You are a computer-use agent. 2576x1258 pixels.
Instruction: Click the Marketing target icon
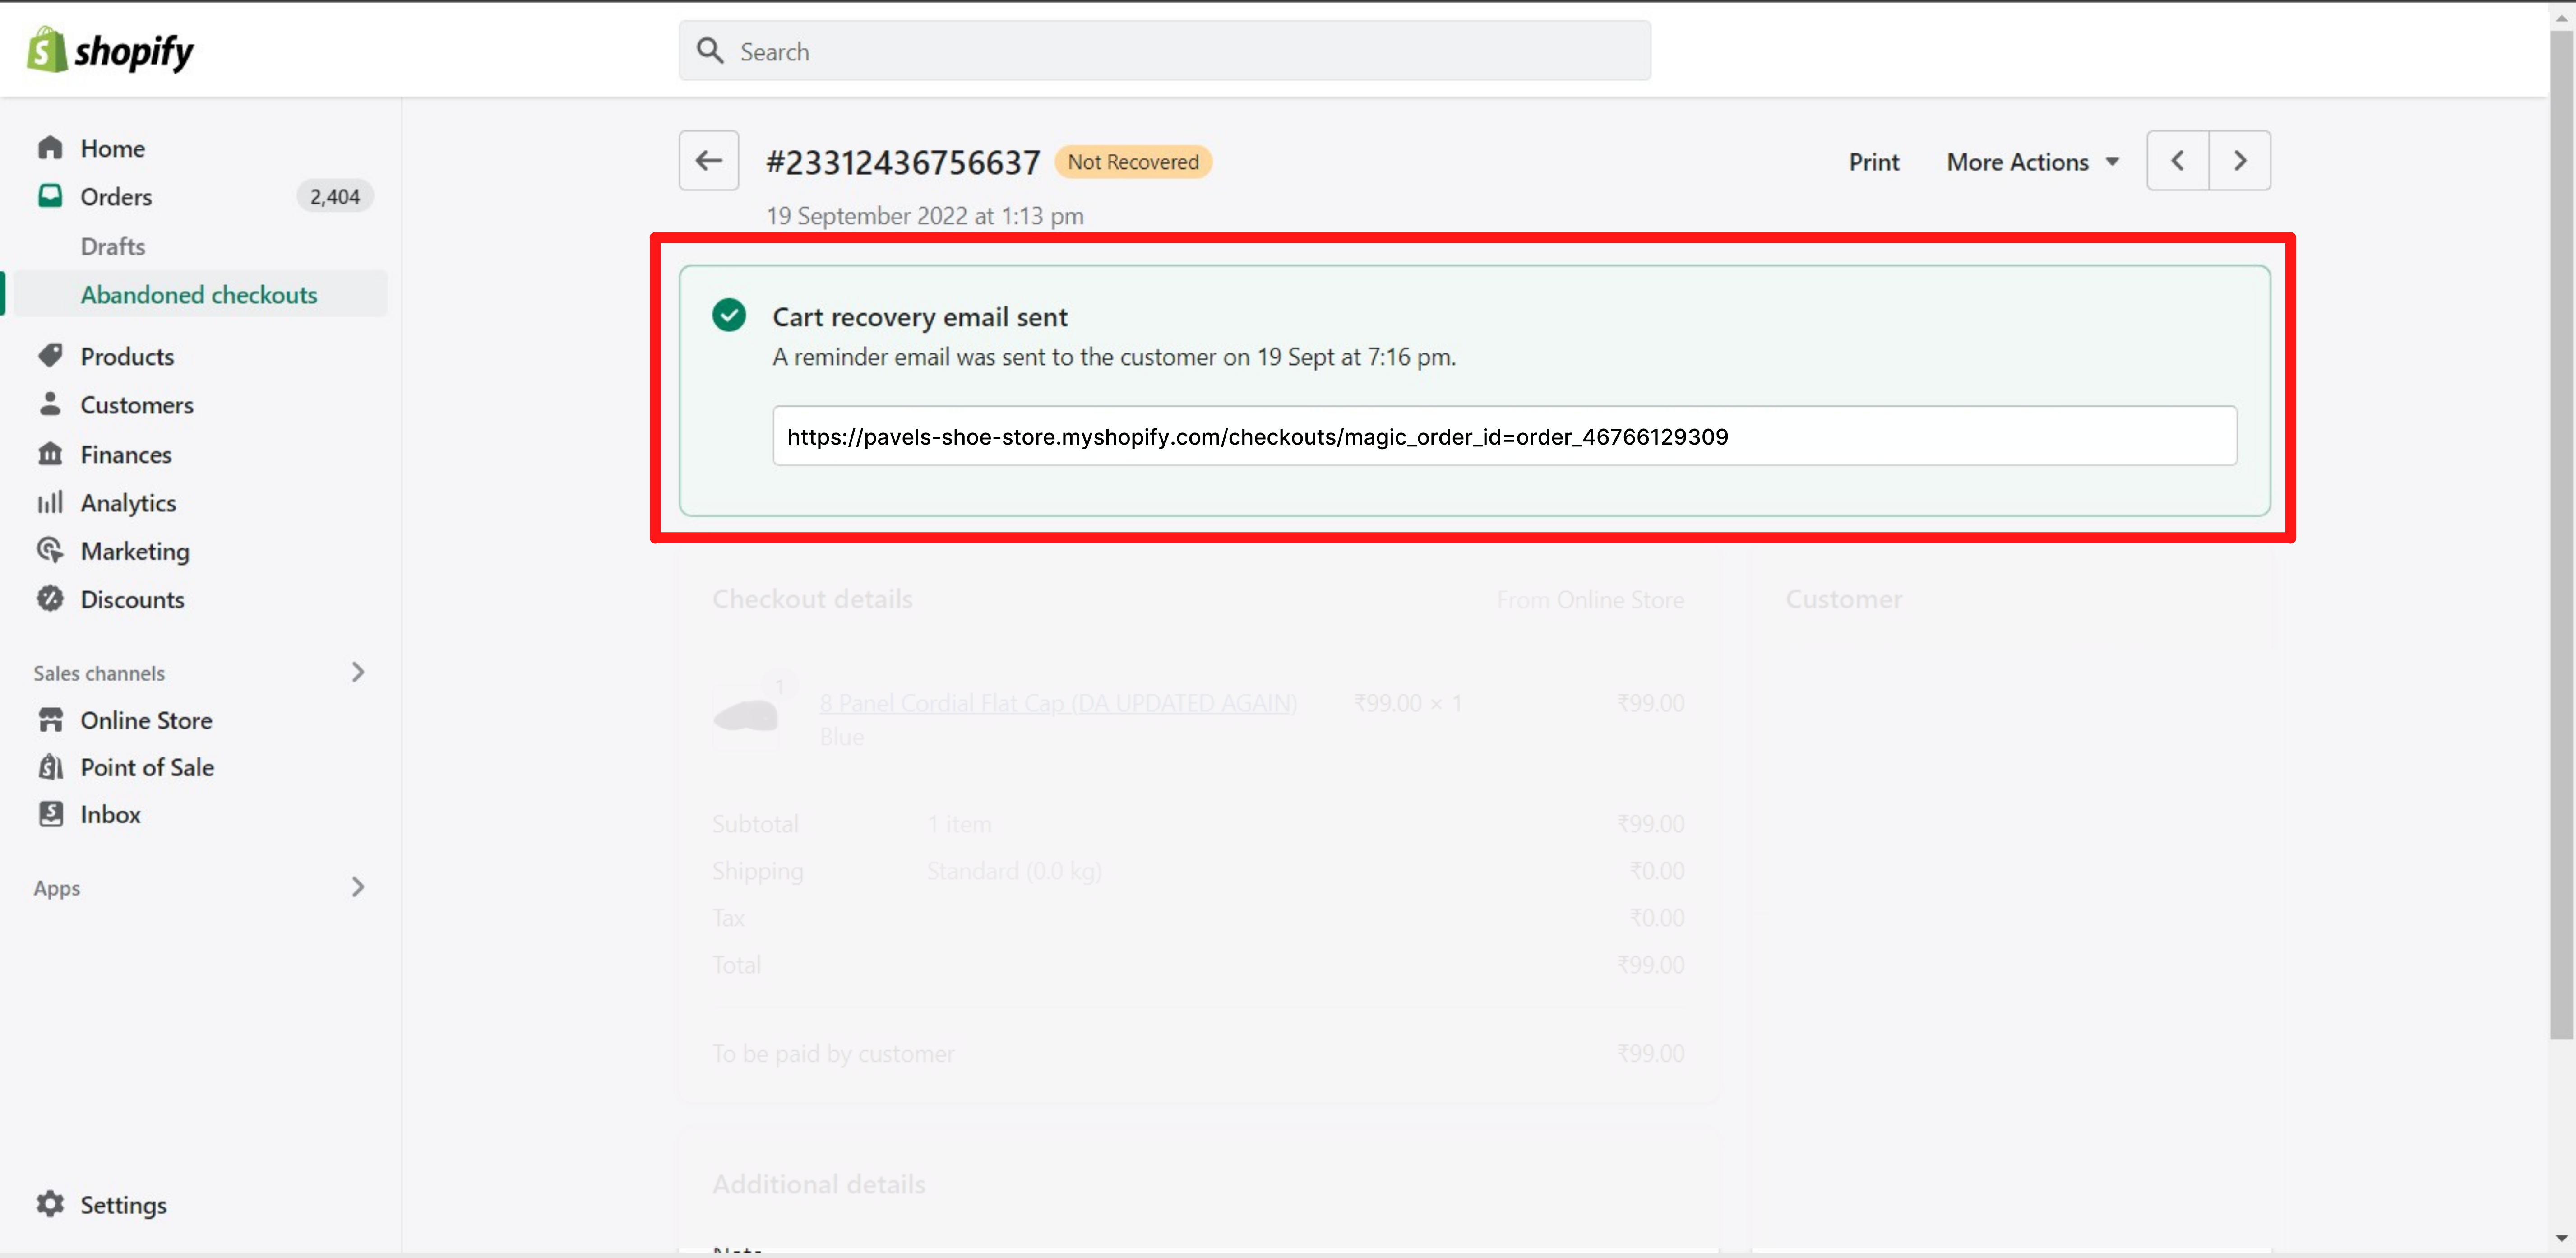(50, 550)
